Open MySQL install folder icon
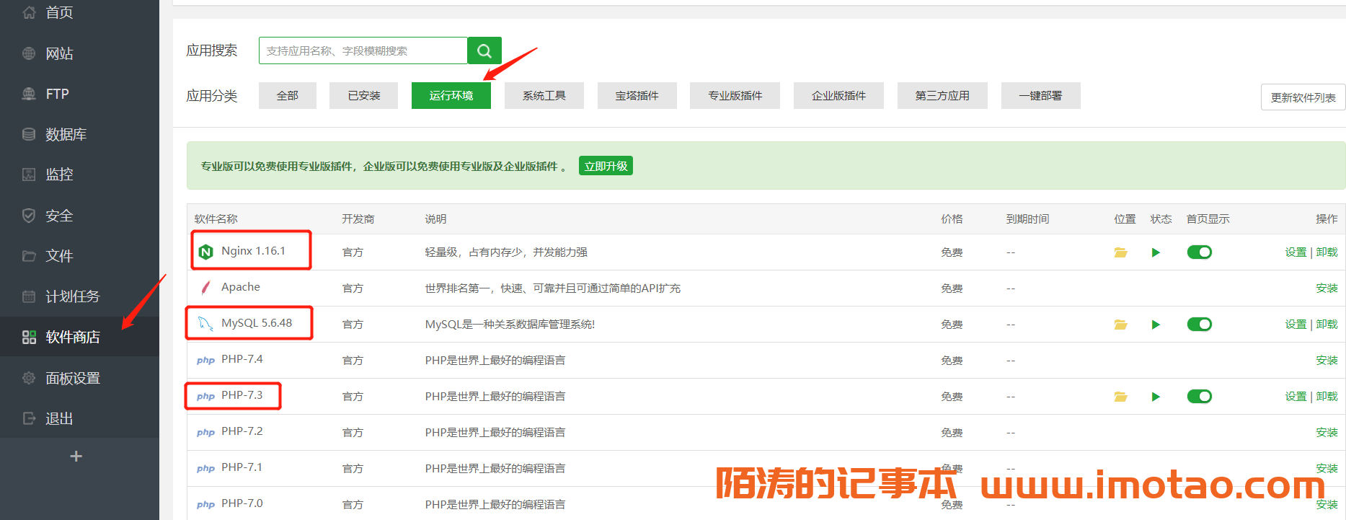 pos(1120,325)
